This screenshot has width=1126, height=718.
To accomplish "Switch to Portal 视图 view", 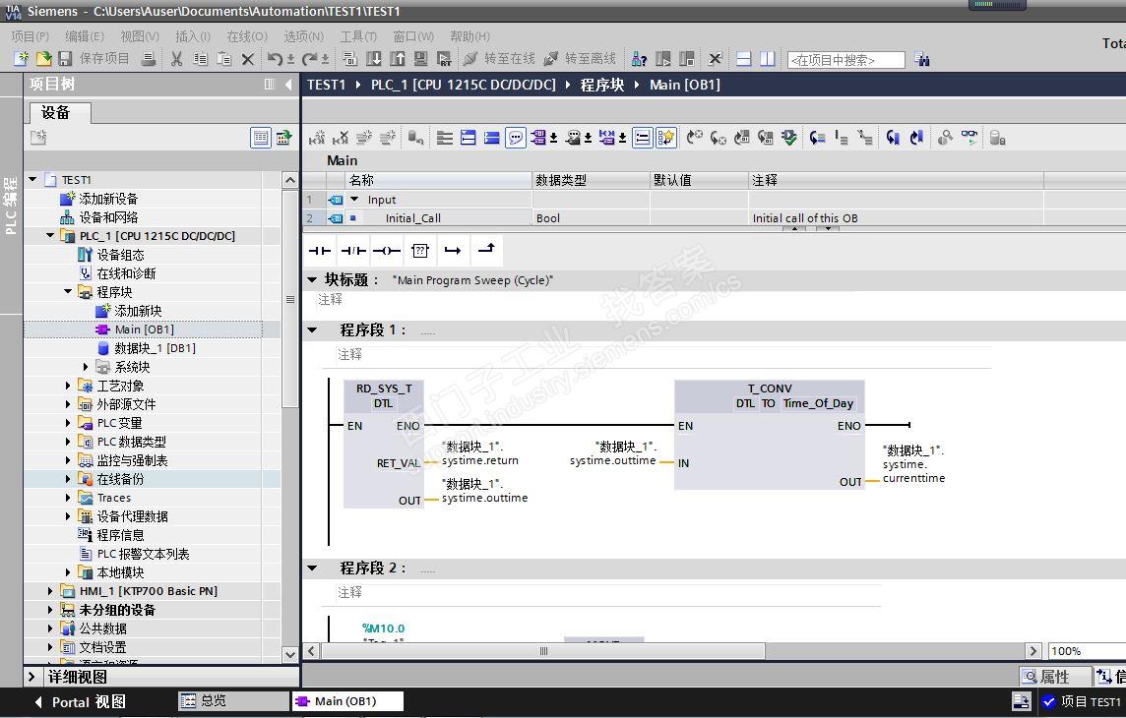I will click(81, 701).
